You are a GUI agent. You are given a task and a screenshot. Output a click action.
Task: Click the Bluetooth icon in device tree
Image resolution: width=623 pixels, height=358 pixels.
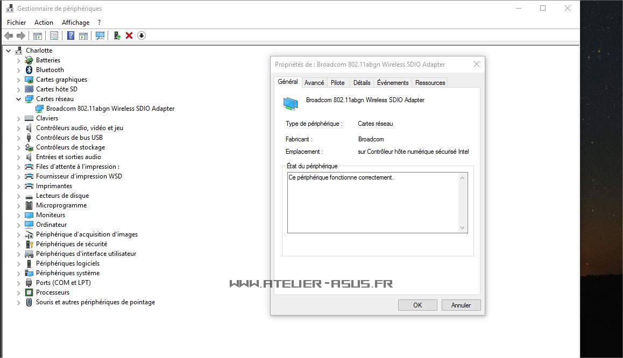[x=29, y=70]
